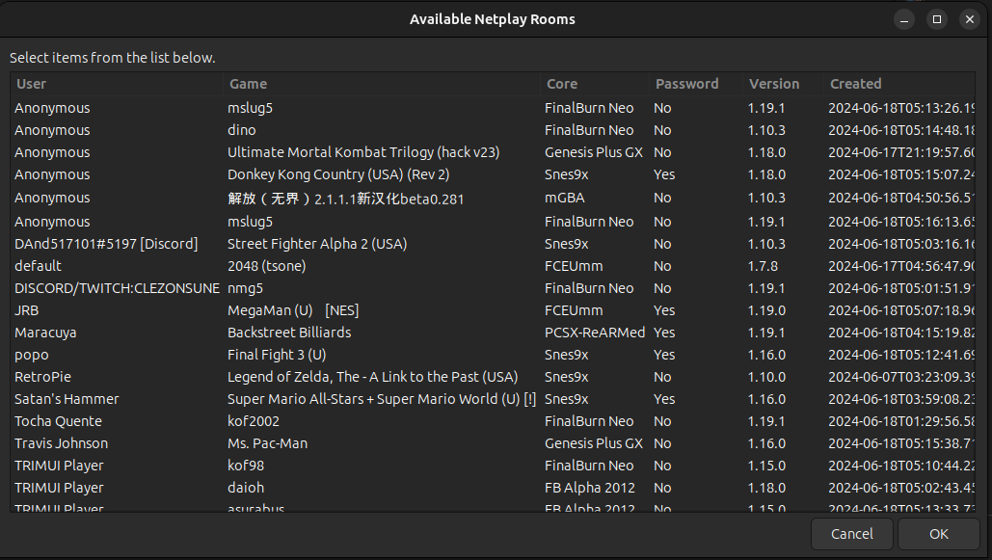Select JRB's MegaMan (U) [NES] room
992x560 pixels.
293,310
